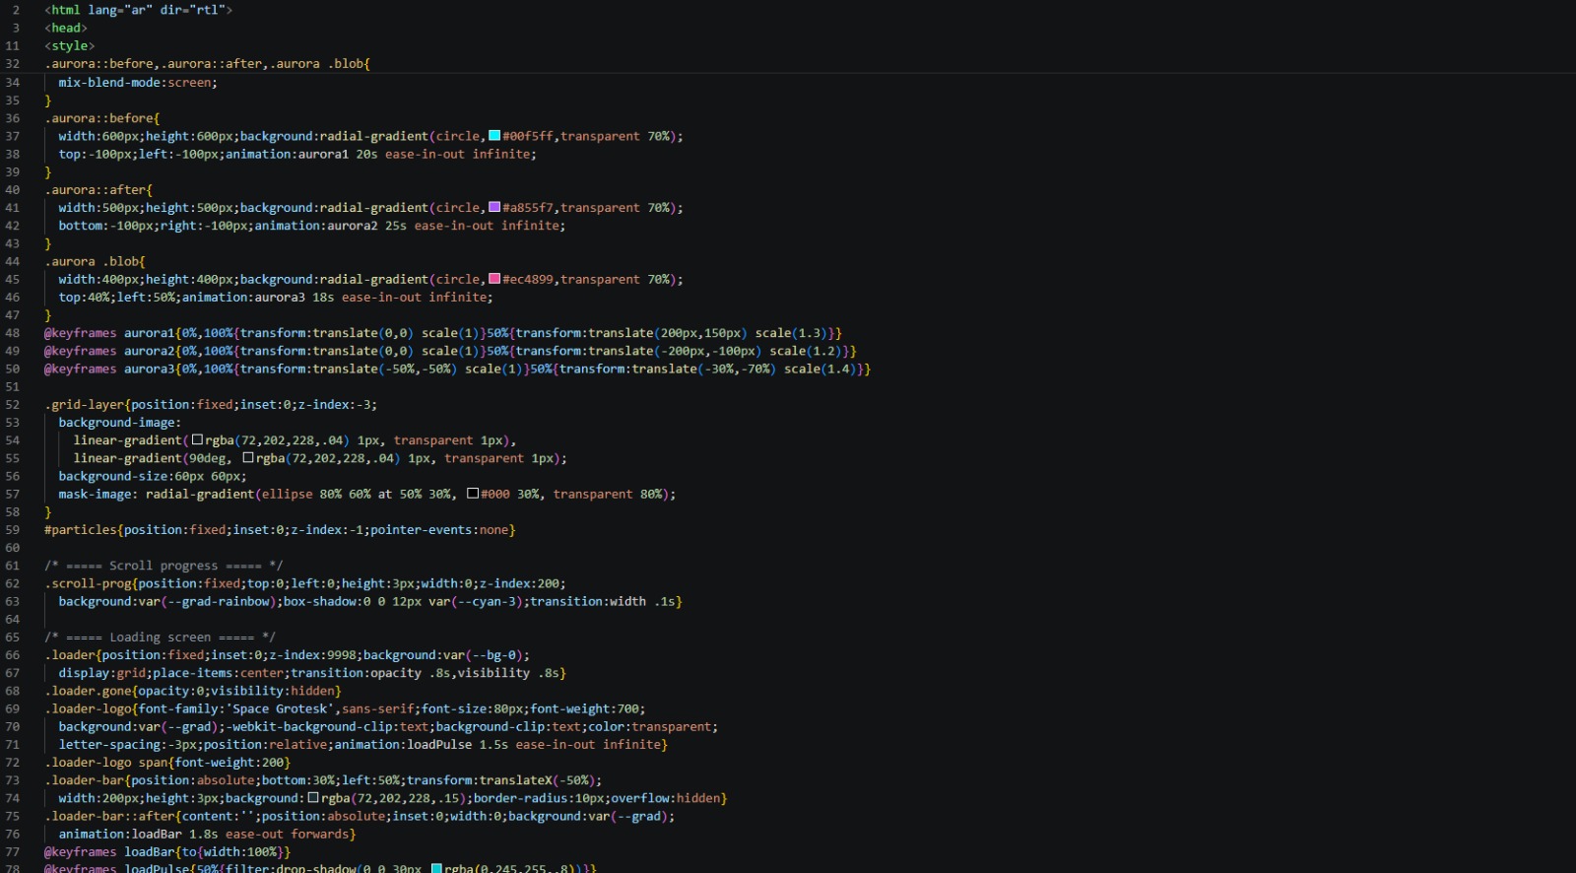
Task: Jump to the sticky <style> line
Action: pyautogui.click(x=70, y=46)
